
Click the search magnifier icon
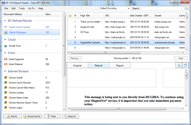pos(186,9)
